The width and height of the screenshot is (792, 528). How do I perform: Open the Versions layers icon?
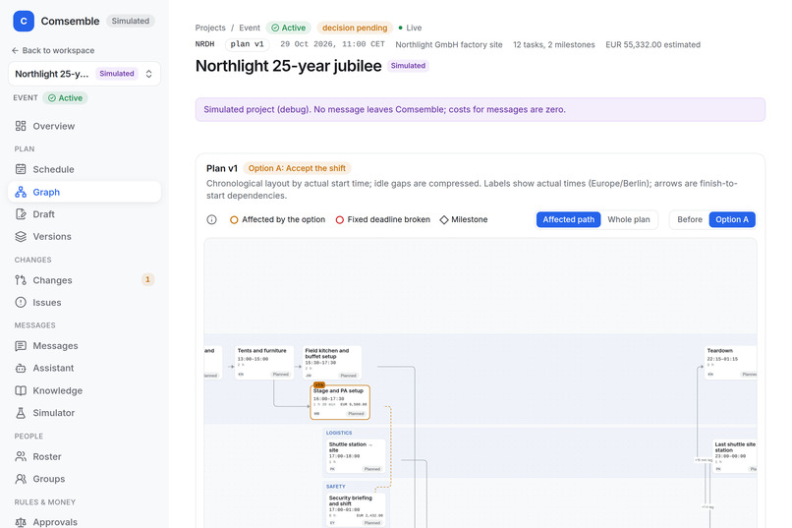[x=21, y=236]
